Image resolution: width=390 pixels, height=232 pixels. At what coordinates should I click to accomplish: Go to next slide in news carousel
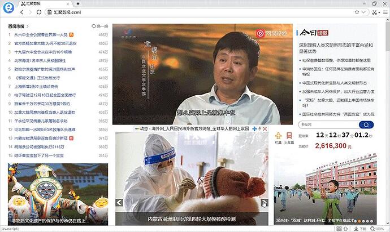tap(263, 203)
